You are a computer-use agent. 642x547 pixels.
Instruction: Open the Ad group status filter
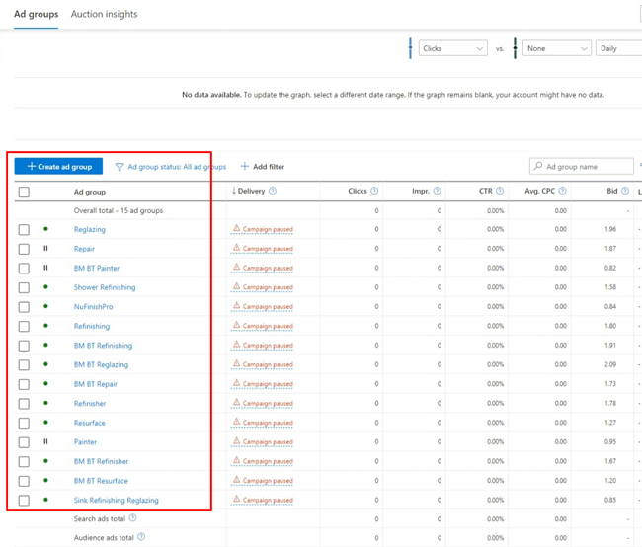point(177,167)
